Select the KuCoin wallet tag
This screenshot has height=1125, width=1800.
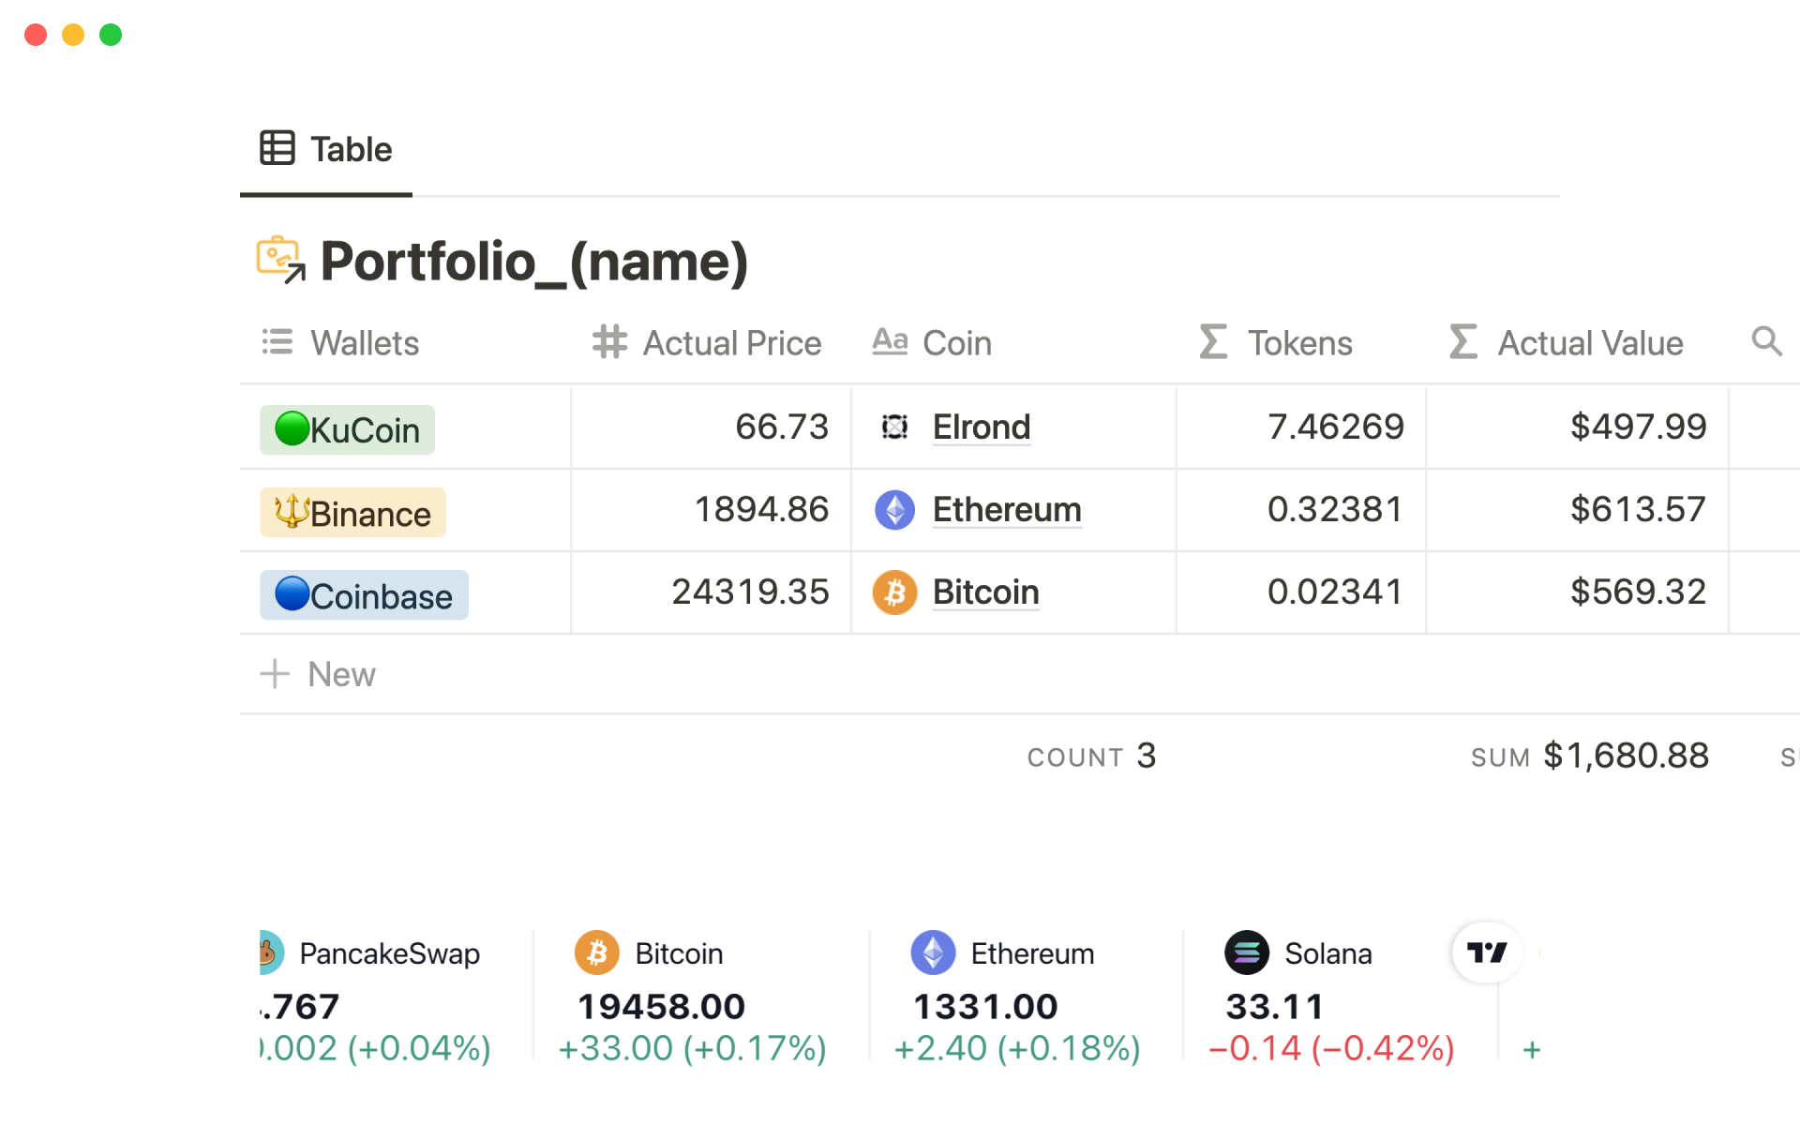(x=347, y=428)
